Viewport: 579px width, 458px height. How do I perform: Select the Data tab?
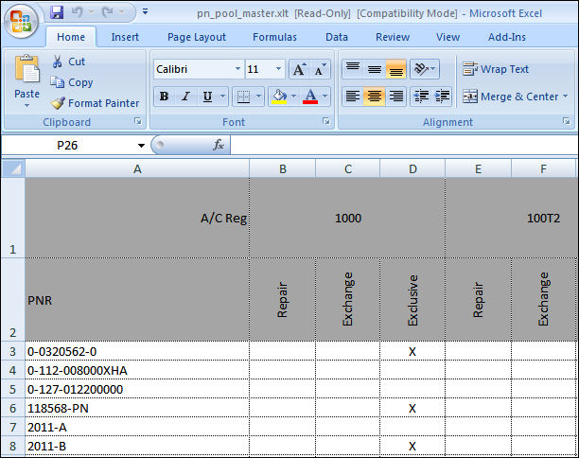pyautogui.click(x=337, y=37)
